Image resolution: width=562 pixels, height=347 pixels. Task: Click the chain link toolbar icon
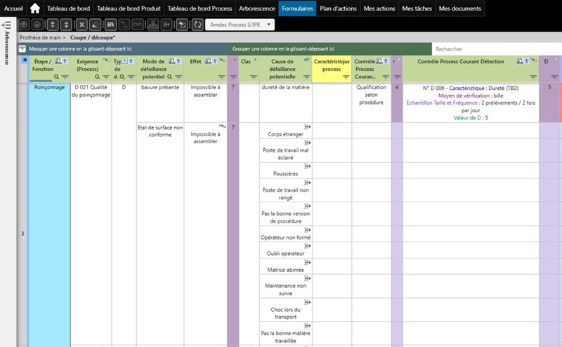(138, 25)
